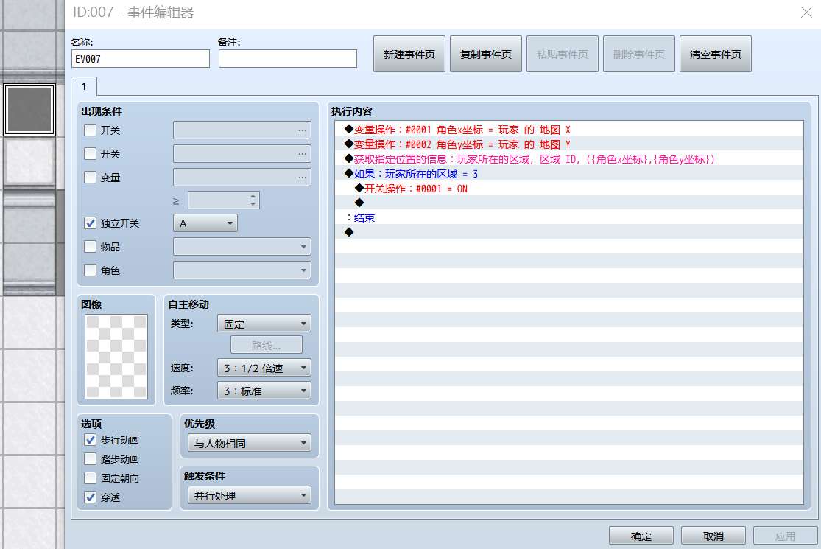
Task: Enable the 踏步动画 option
Action: [x=90, y=459]
